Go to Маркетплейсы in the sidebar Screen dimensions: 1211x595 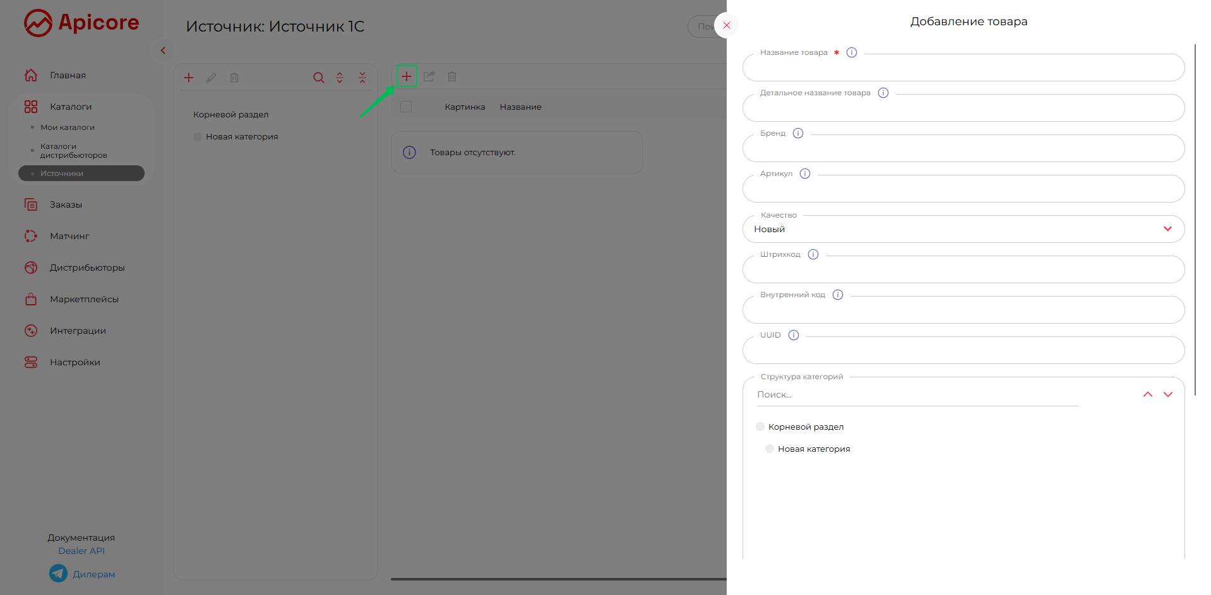tap(84, 299)
